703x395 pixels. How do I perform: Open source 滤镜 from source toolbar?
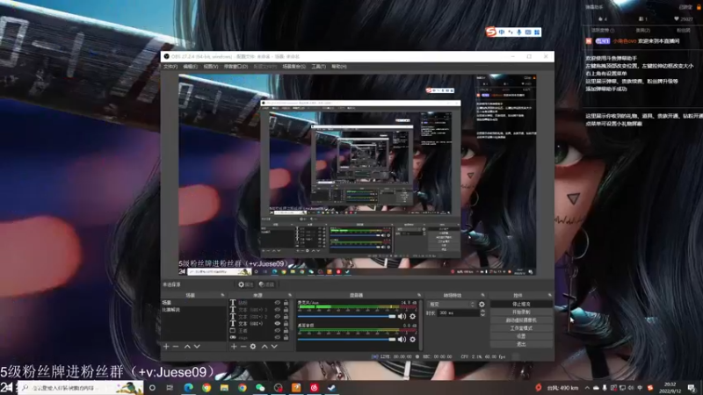266,284
